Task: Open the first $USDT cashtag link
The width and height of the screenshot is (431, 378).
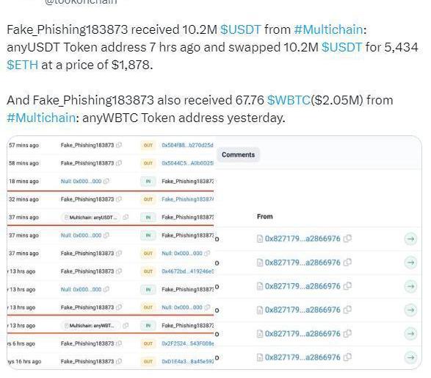Action: [241, 29]
